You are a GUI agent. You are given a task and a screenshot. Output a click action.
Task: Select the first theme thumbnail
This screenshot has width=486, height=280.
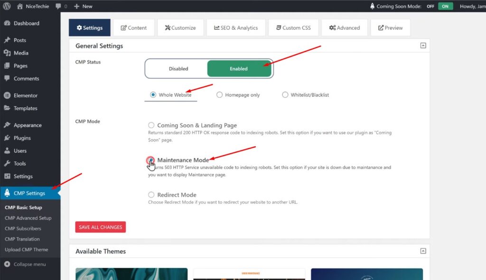tap(131, 274)
